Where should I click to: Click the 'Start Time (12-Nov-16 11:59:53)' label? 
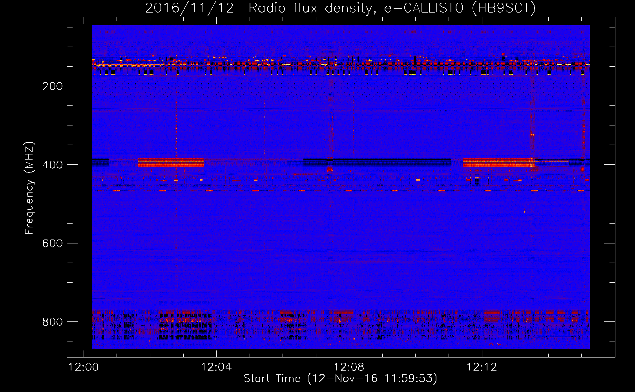[340, 379]
